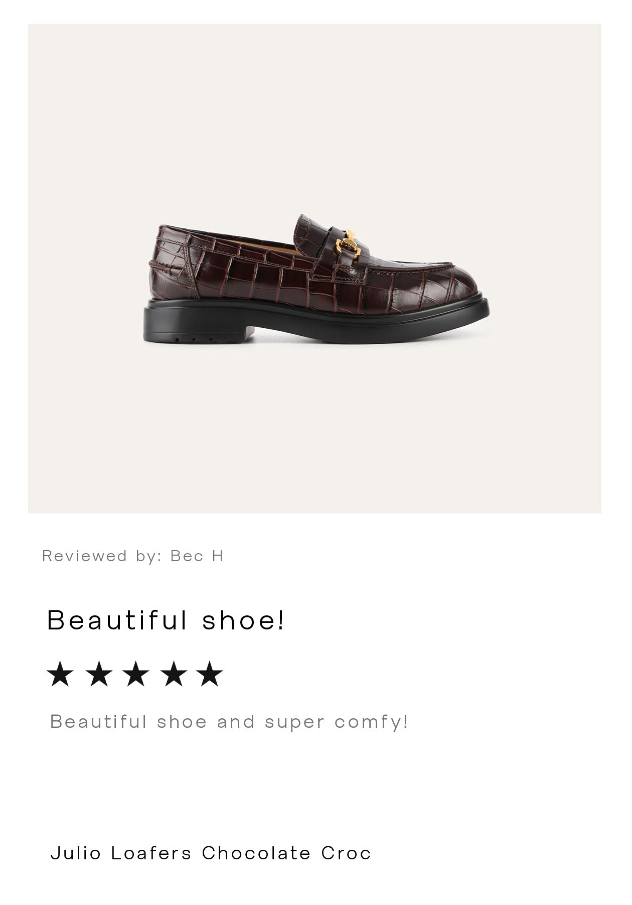Click the second rating star

[x=99, y=674]
